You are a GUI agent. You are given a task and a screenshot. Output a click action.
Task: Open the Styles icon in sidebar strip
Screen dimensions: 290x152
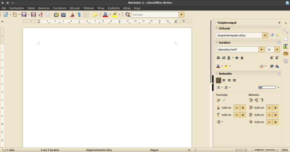pos(286,46)
